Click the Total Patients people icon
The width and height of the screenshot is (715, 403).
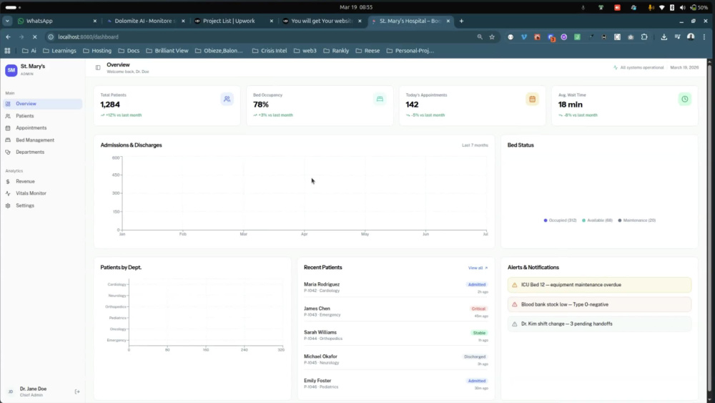click(227, 99)
